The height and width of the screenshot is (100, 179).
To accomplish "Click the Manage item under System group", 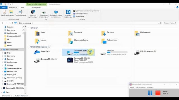I will (x=78, y=17).
